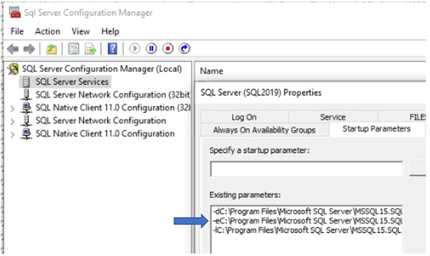Select the -e existing parameter entry

(307, 221)
